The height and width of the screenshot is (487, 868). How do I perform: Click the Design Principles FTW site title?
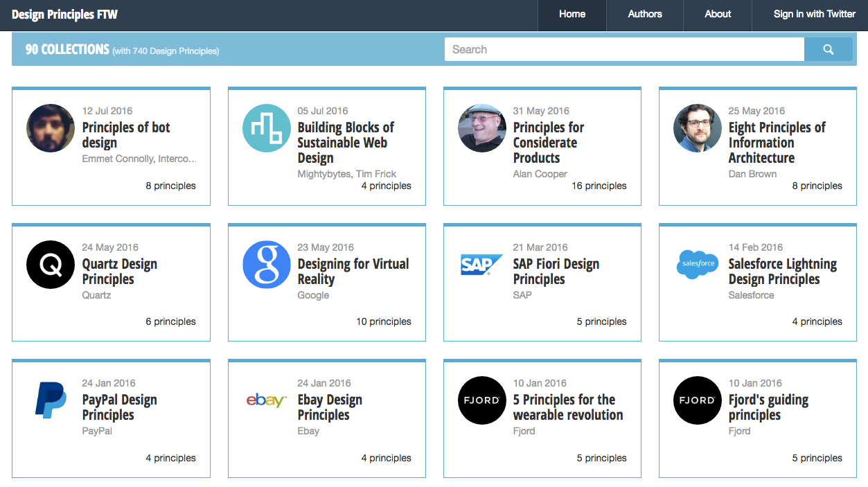point(64,15)
